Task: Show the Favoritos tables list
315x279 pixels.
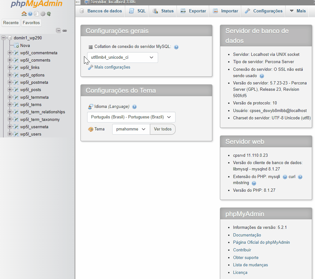Action: (x=31, y=23)
